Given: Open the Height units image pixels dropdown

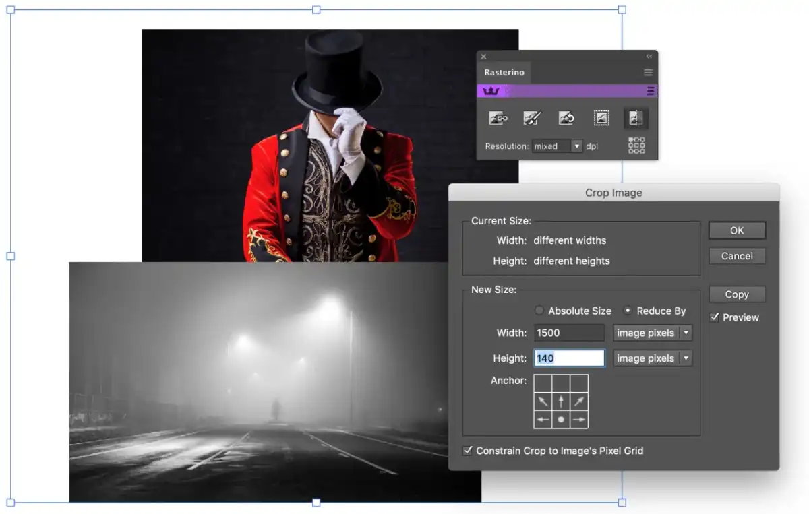Looking at the screenshot, I should coord(653,358).
